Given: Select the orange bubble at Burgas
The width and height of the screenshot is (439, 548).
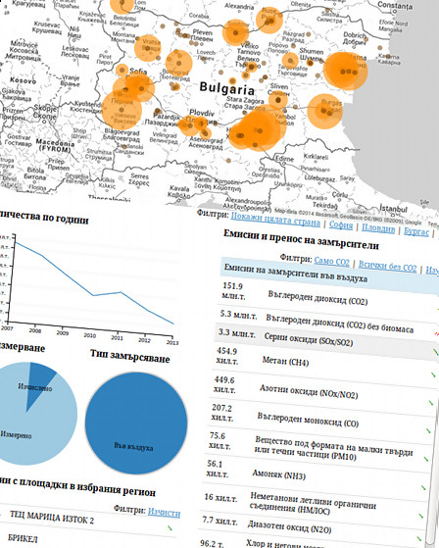Looking at the screenshot, I should (x=324, y=111).
